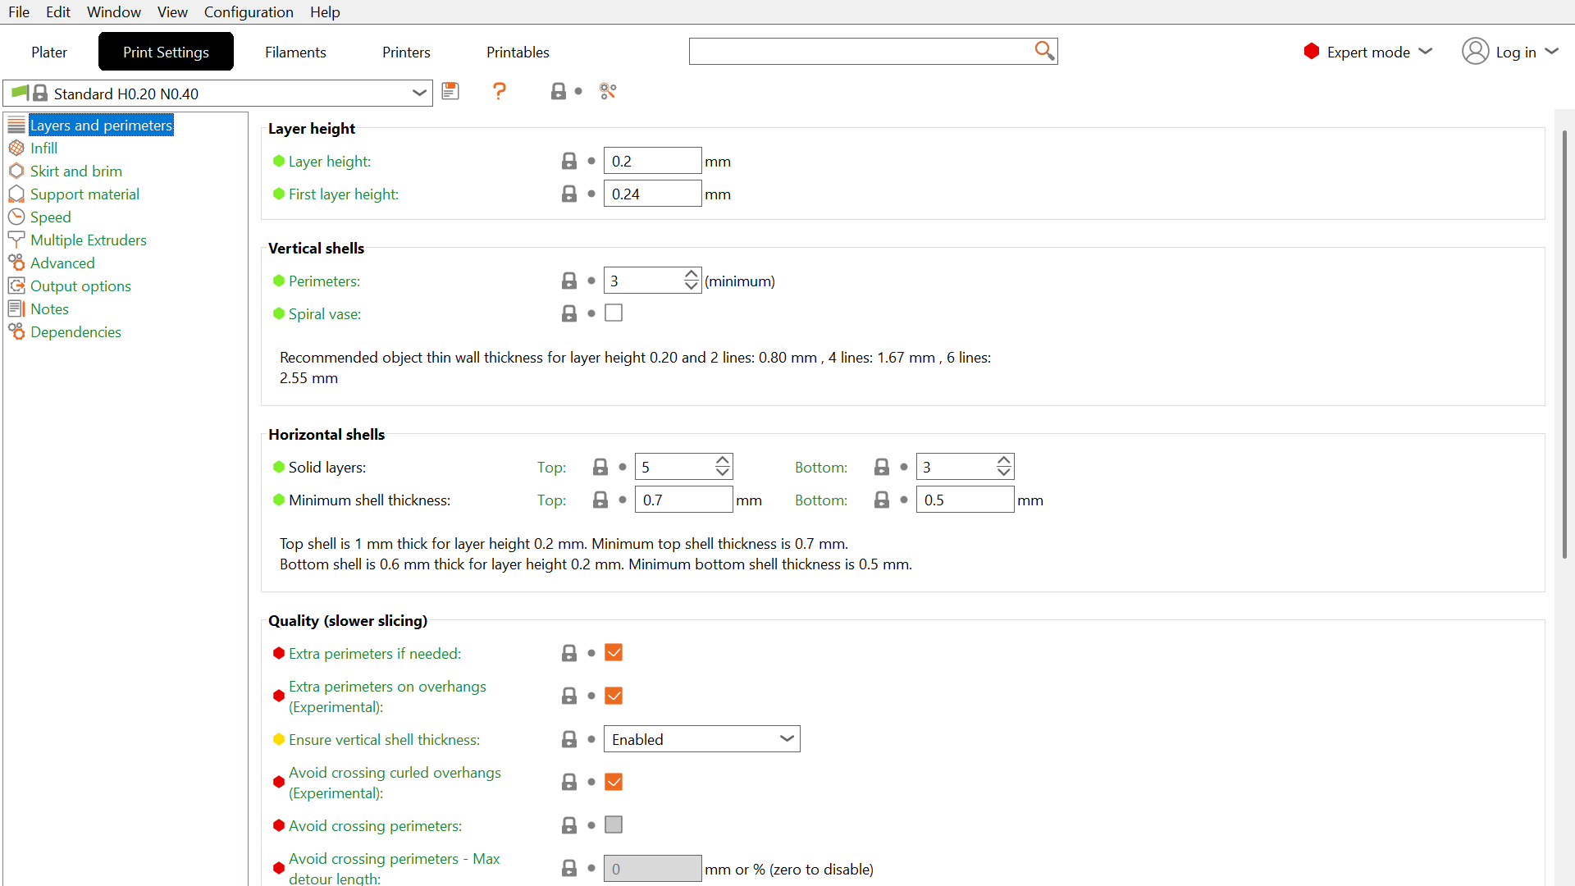Click the Advanced gears sidebar icon
Viewport: 1575px width, 886px height.
16,263
